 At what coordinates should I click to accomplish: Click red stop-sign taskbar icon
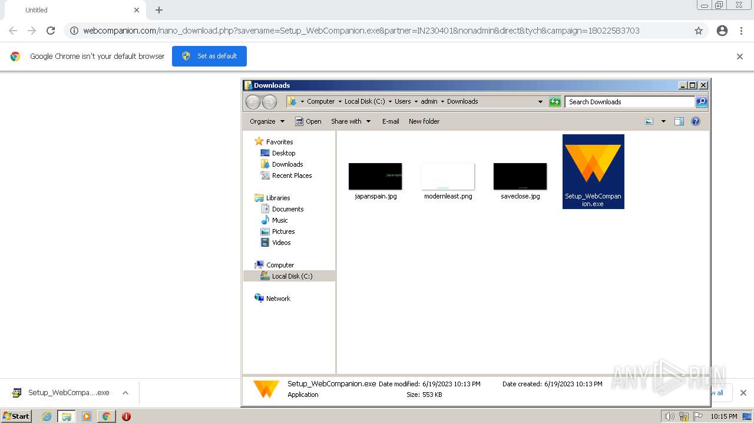pos(126,416)
